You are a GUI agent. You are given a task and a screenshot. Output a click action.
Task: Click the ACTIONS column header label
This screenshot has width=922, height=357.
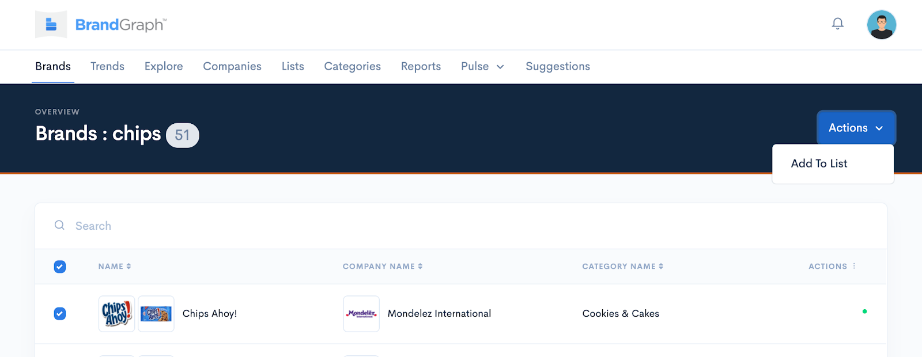coord(828,266)
